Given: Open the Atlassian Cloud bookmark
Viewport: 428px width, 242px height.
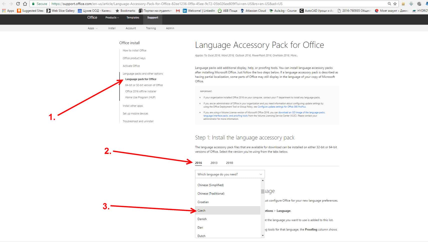Looking at the screenshot, I should 253,11.
